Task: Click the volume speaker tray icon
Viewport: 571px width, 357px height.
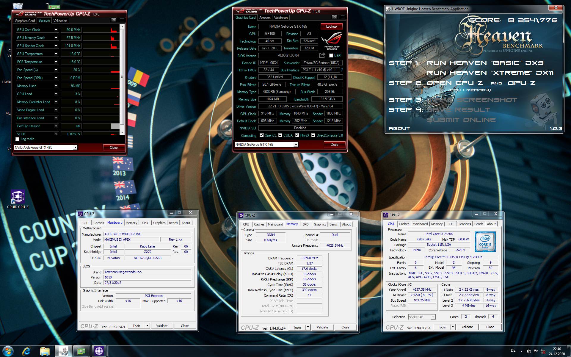Action: click(528, 351)
